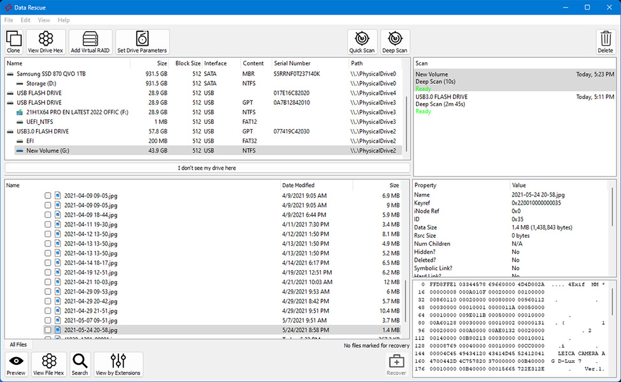
Task: Check the 2021-05-24 20-58.jpg file
Action: tap(48, 330)
